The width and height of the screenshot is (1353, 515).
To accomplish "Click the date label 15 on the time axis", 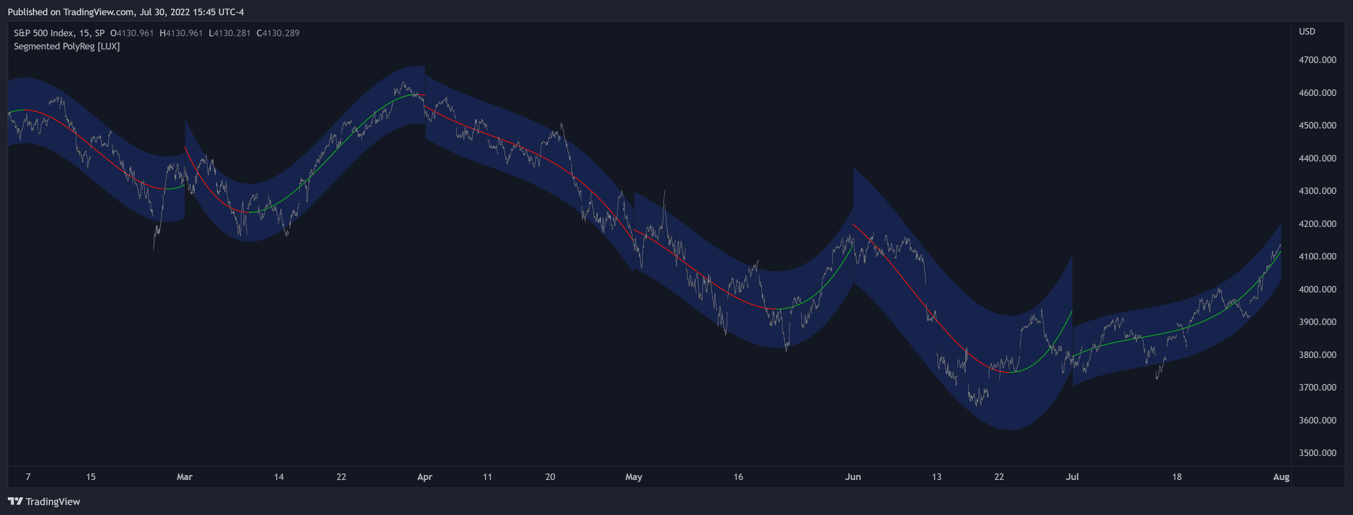I will tap(91, 477).
